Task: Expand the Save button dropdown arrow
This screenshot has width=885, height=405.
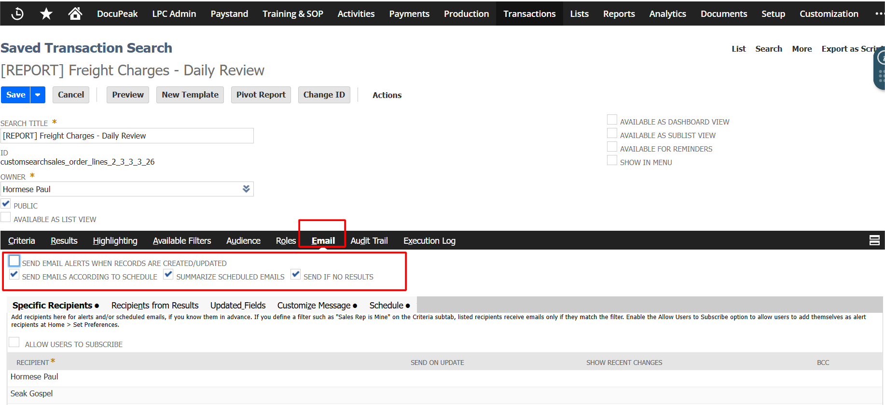Action: point(38,95)
